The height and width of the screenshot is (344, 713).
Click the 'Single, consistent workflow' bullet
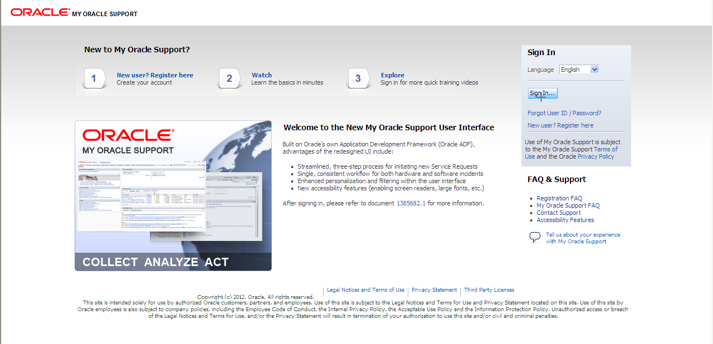tap(390, 174)
